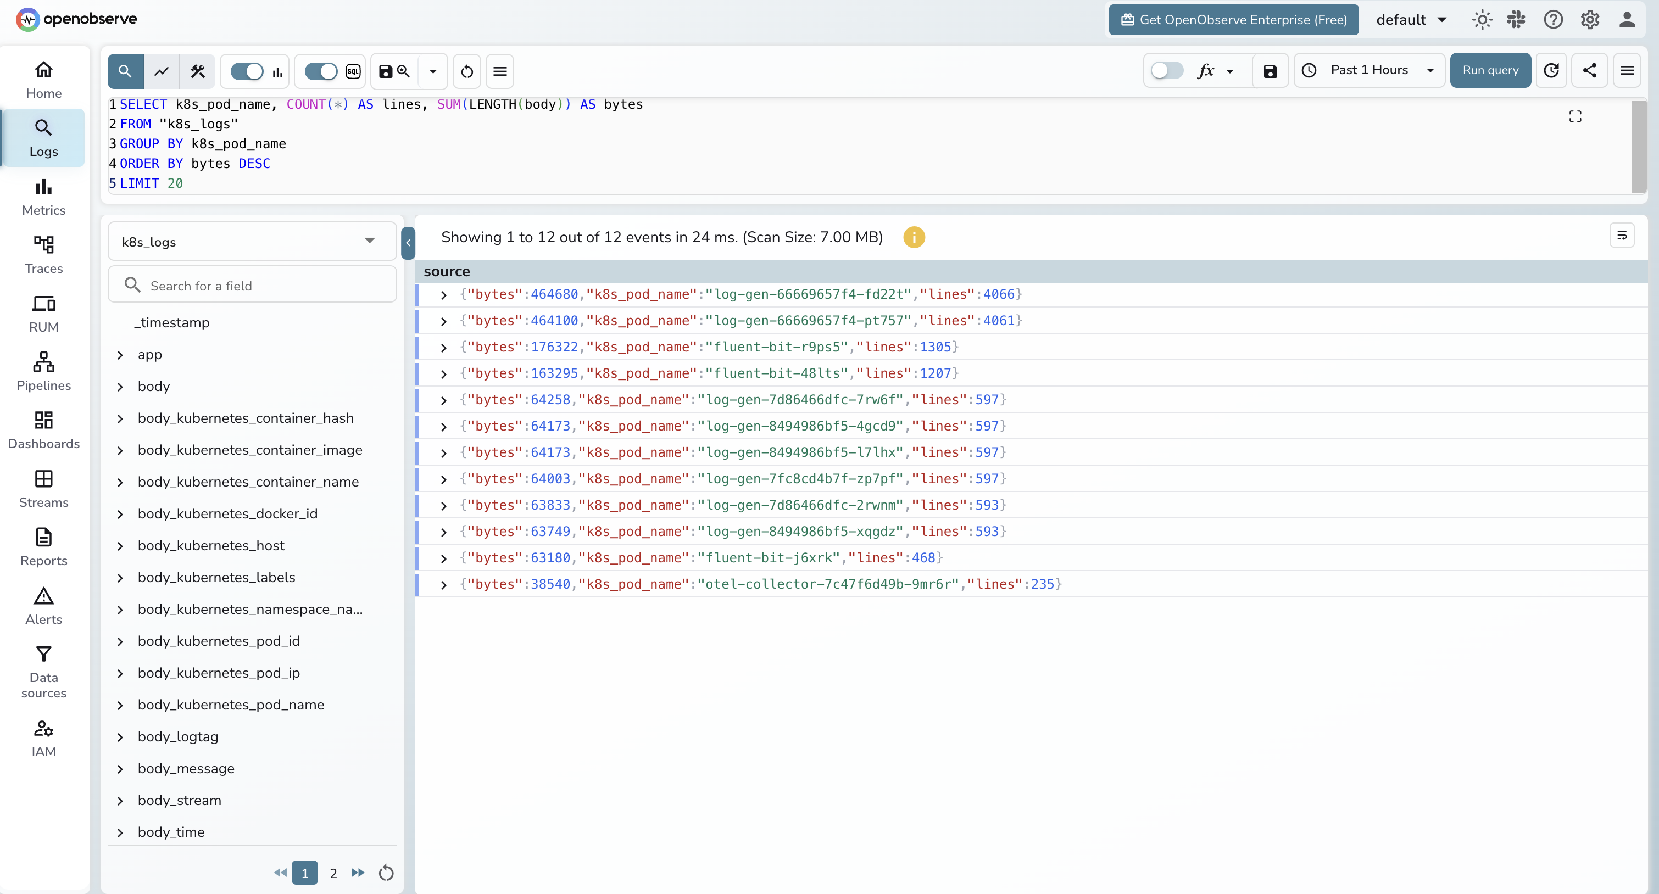Open Reports in sidebar
1659x894 pixels.
pyautogui.click(x=44, y=547)
